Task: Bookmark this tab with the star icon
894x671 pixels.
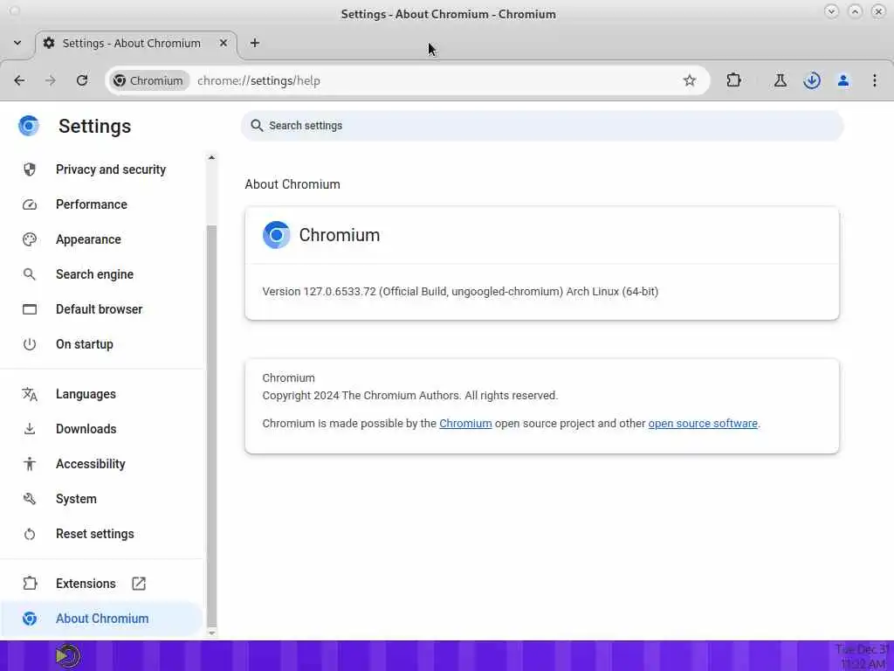Action: (x=690, y=80)
